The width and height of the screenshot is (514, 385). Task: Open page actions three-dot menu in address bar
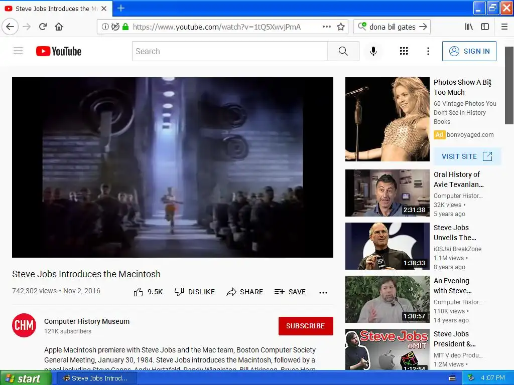(326, 27)
